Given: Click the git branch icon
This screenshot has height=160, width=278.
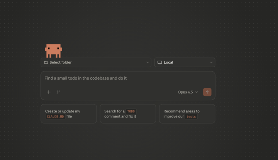Looking at the screenshot, I should pos(58,92).
